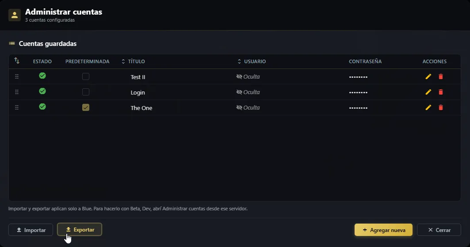
Task: Delete the Test II account
Action: (441, 76)
